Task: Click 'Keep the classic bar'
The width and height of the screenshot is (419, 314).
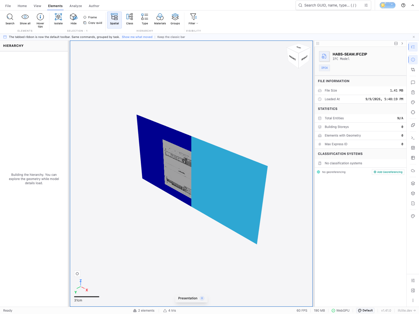Action: (171, 37)
